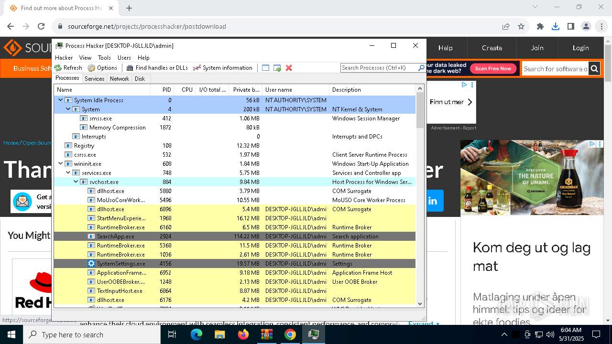
Task: Click SourceForge Join link
Action: tap(537, 48)
